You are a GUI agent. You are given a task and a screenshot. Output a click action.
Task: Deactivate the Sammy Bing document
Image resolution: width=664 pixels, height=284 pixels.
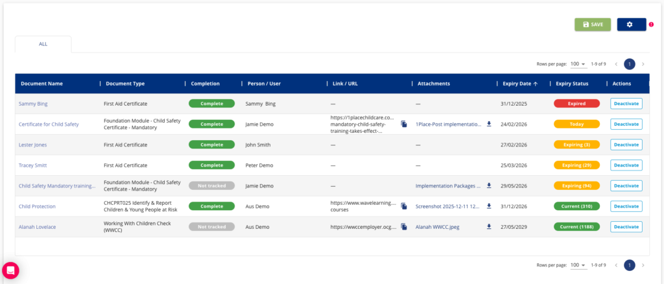(626, 103)
